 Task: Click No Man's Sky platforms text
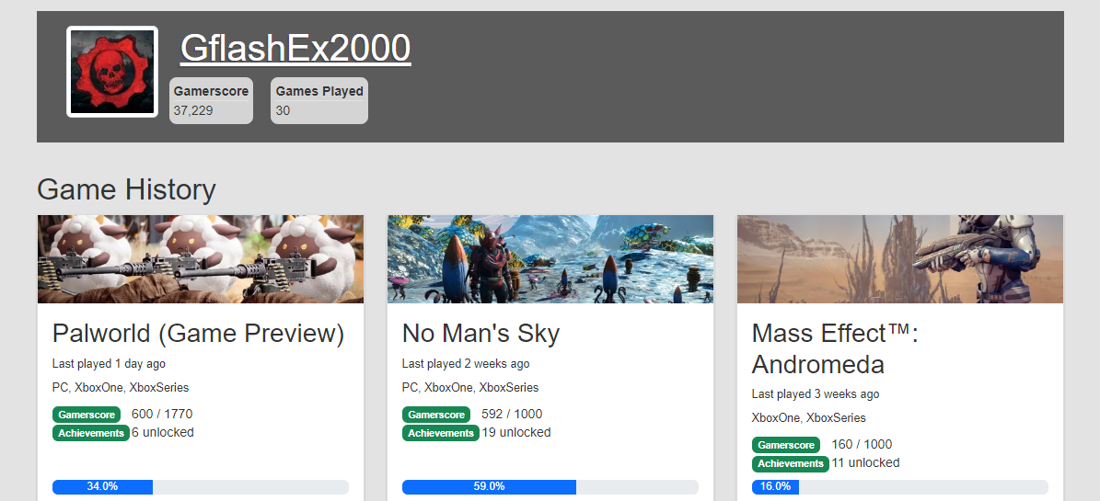pos(470,388)
